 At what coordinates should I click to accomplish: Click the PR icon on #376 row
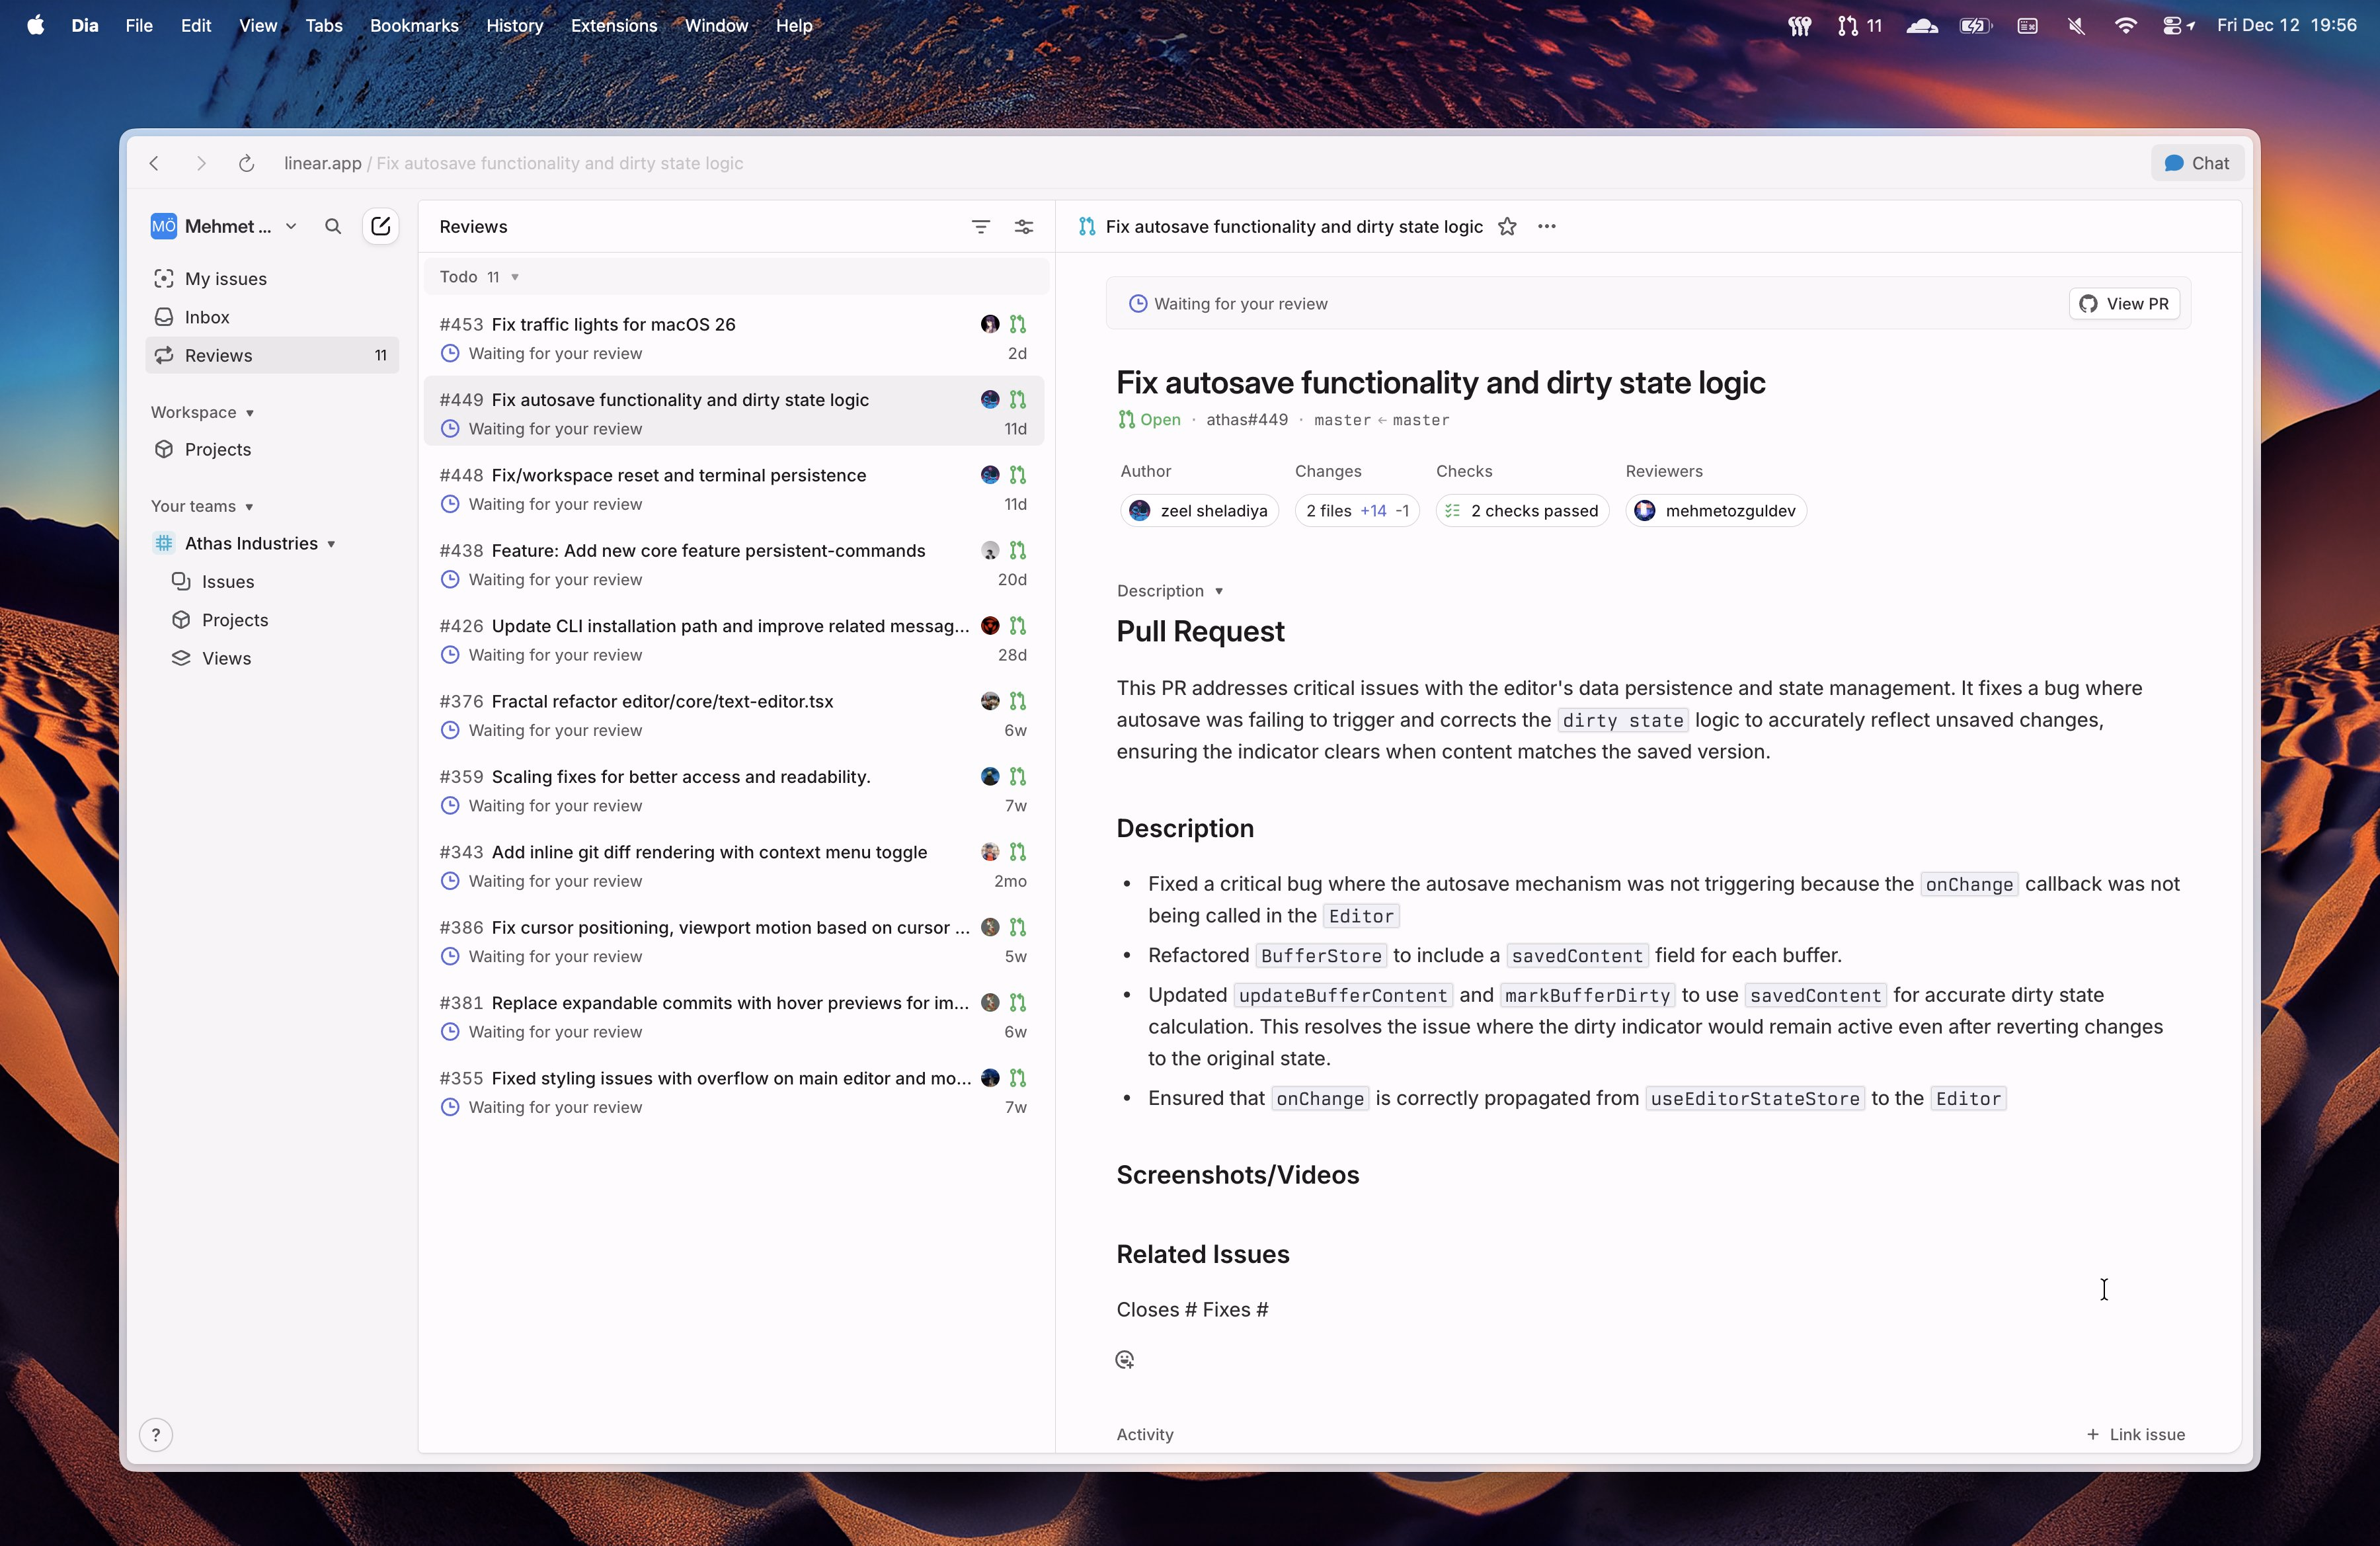click(x=1018, y=701)
